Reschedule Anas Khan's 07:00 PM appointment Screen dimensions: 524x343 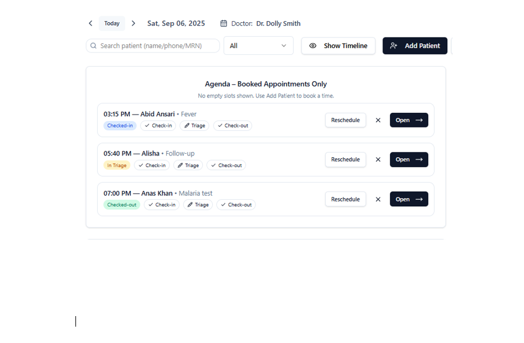(345, 199)
